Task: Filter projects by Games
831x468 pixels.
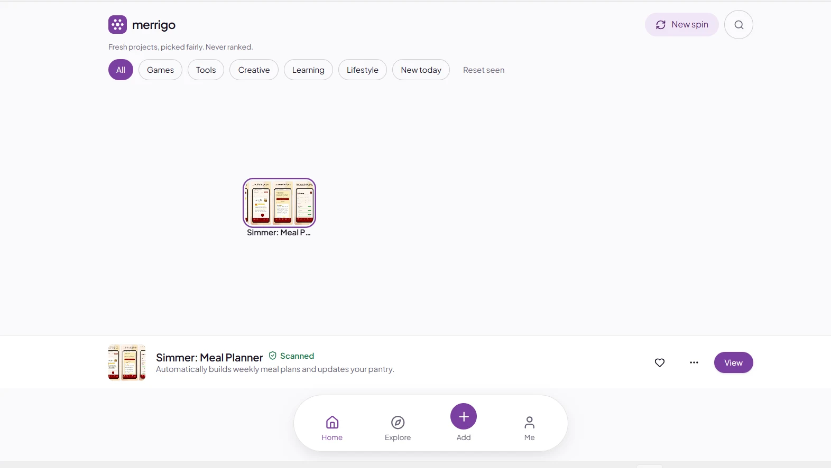Action: 160,70
